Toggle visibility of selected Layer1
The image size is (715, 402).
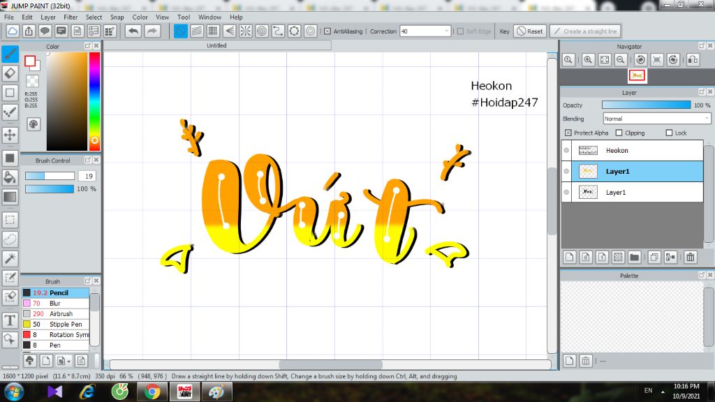(x=566, y=172)
